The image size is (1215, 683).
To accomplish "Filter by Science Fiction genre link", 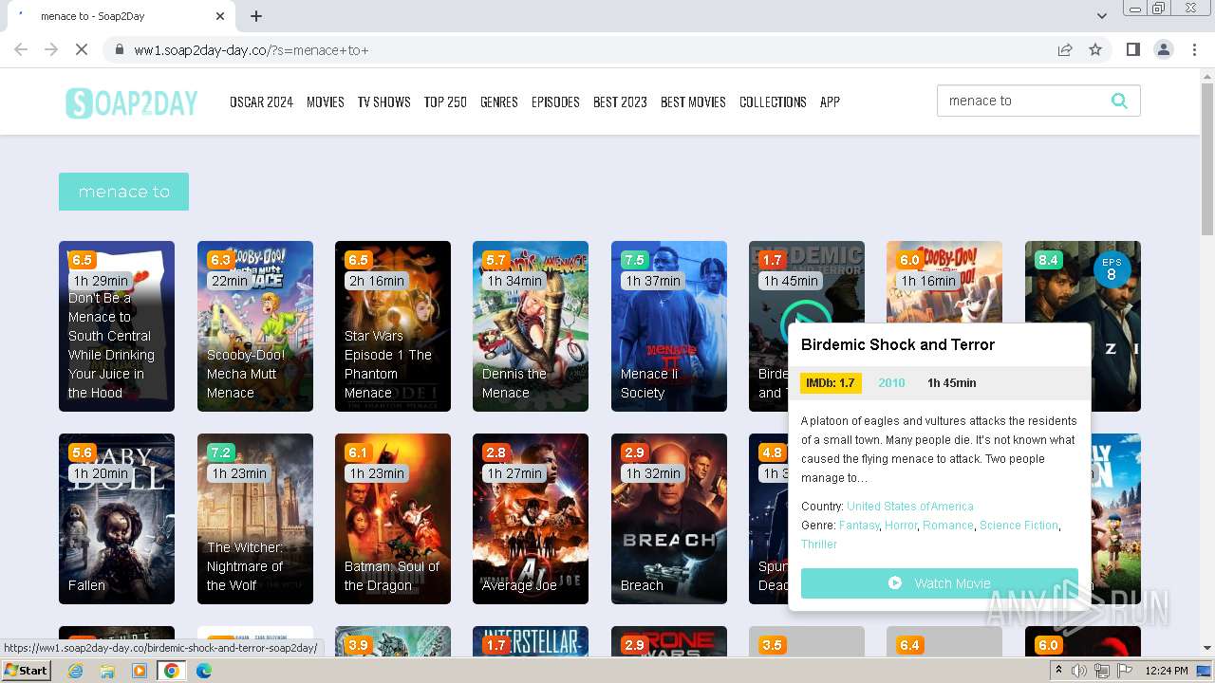I will 1019,526.
